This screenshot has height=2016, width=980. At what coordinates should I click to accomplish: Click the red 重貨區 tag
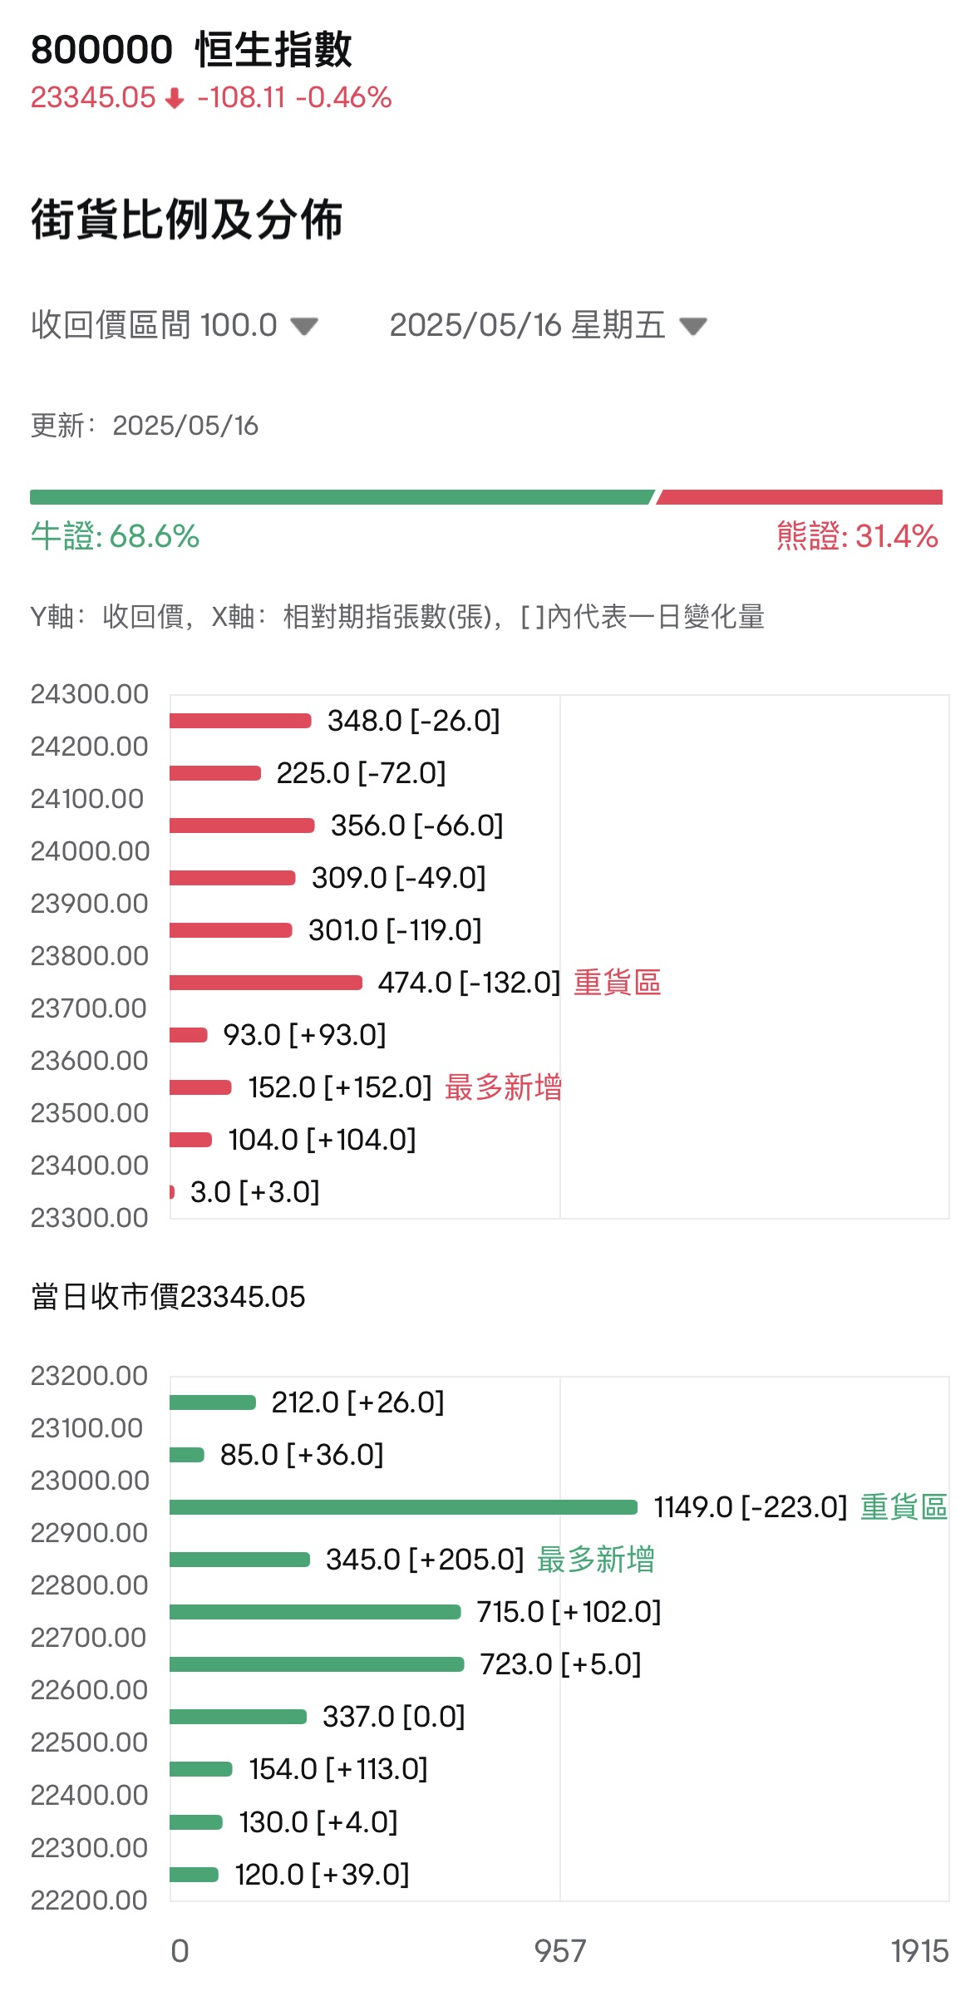pos(617,983)
